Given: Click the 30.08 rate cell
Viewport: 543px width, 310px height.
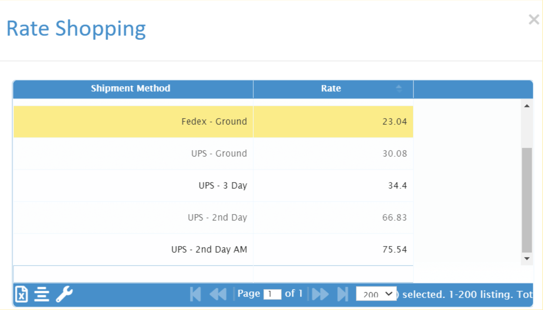Looking at the screenshot, I should click(x=333, y=154).
